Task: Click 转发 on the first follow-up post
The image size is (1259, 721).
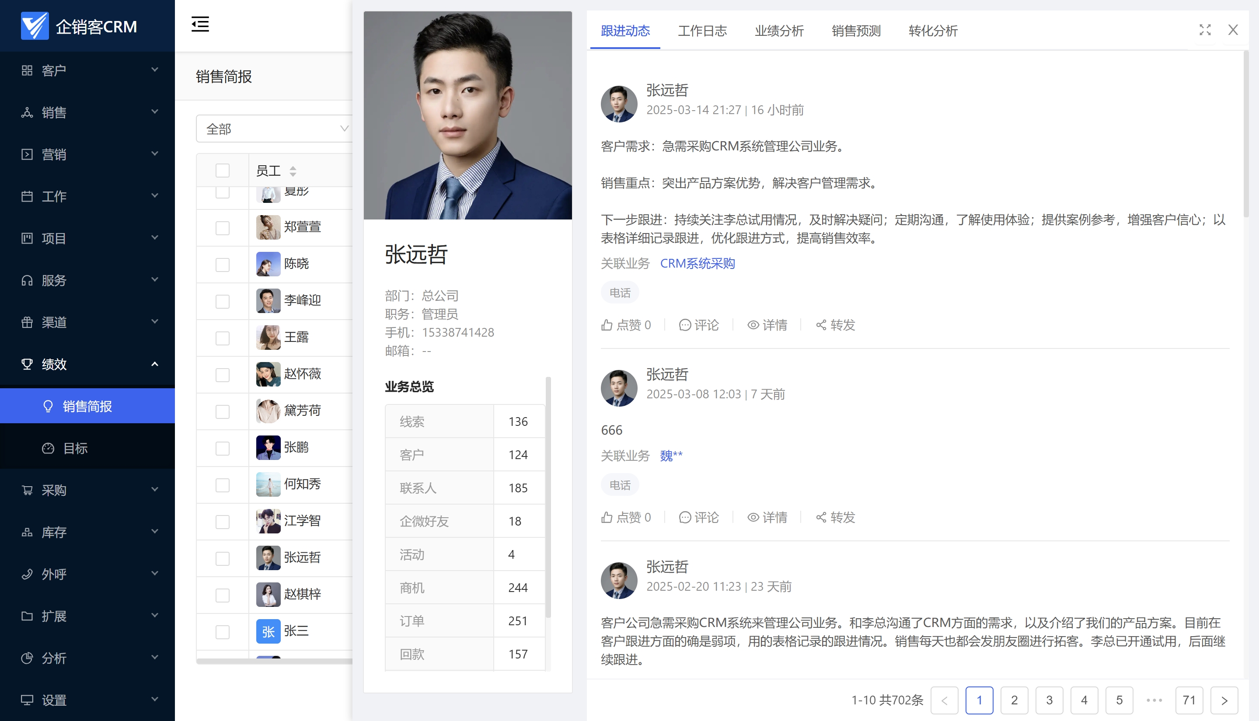Action: 836,325
